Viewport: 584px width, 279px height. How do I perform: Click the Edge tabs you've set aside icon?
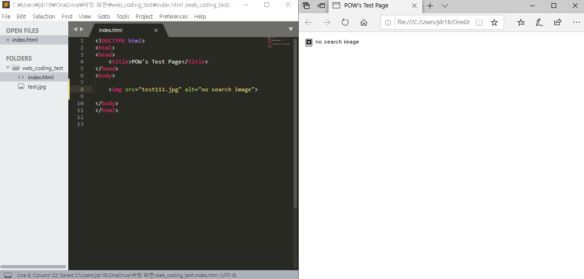(306, 6)
